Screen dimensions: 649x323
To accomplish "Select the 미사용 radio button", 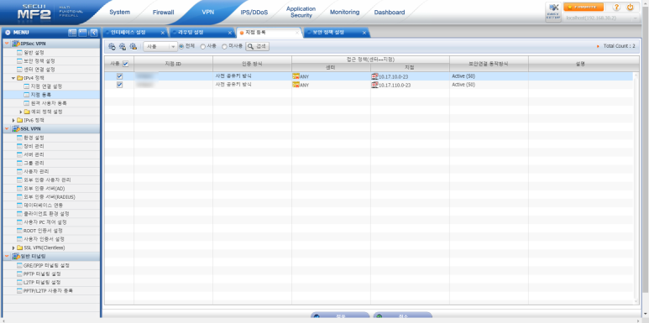I will [x=225, y=47].
